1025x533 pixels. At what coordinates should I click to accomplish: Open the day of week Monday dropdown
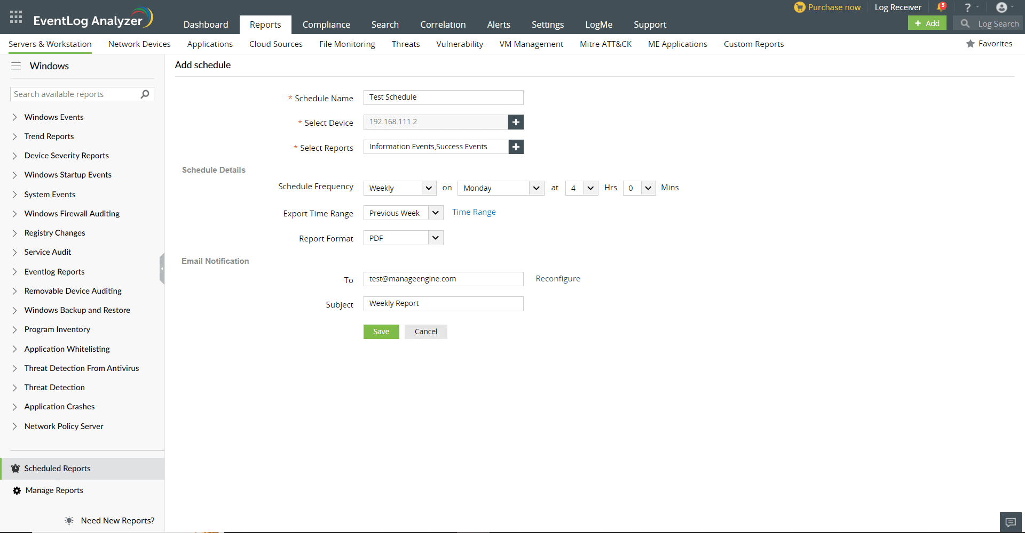[x=501, y=188]
